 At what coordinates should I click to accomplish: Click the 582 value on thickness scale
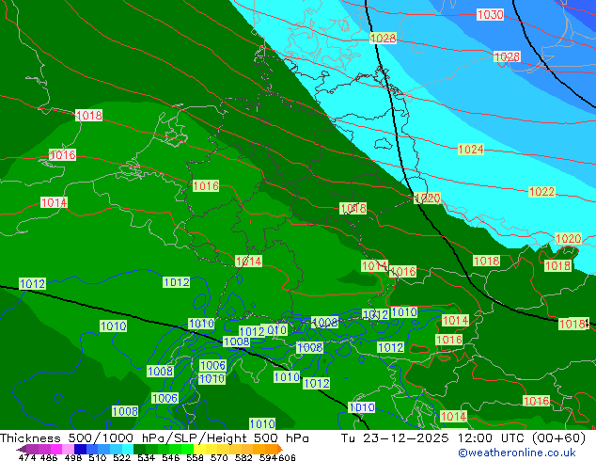coord(243,457)
